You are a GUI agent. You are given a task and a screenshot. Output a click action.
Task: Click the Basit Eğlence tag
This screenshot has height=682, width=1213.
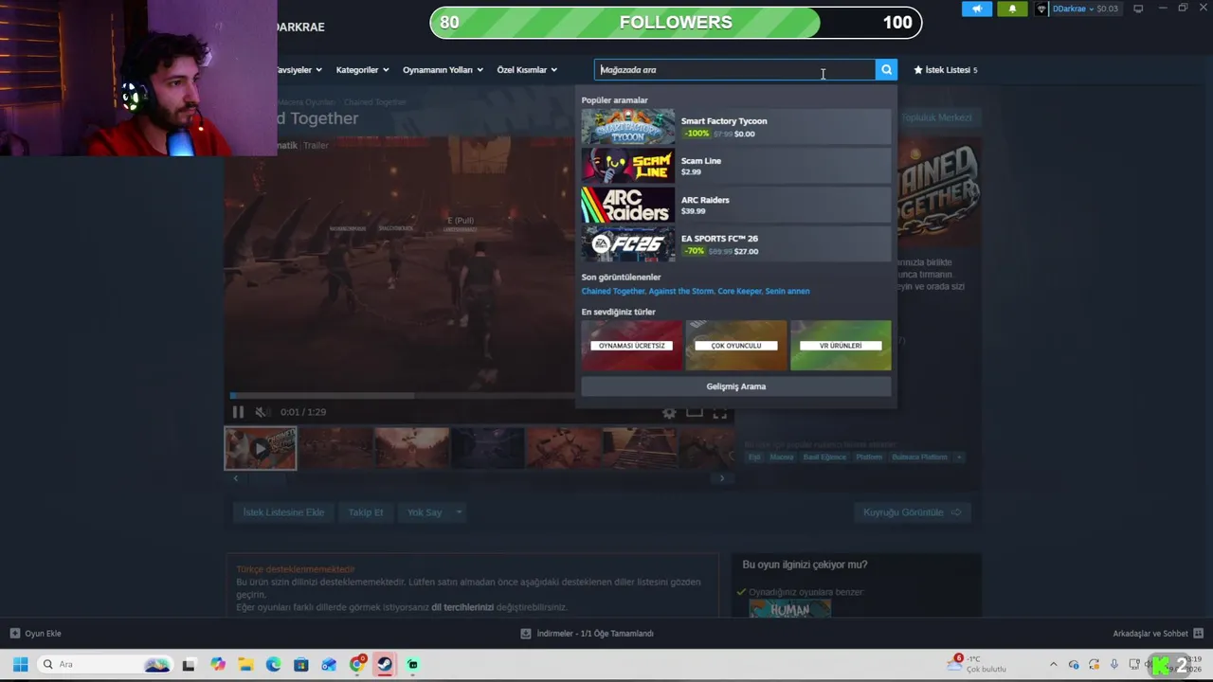click(824, 458)
